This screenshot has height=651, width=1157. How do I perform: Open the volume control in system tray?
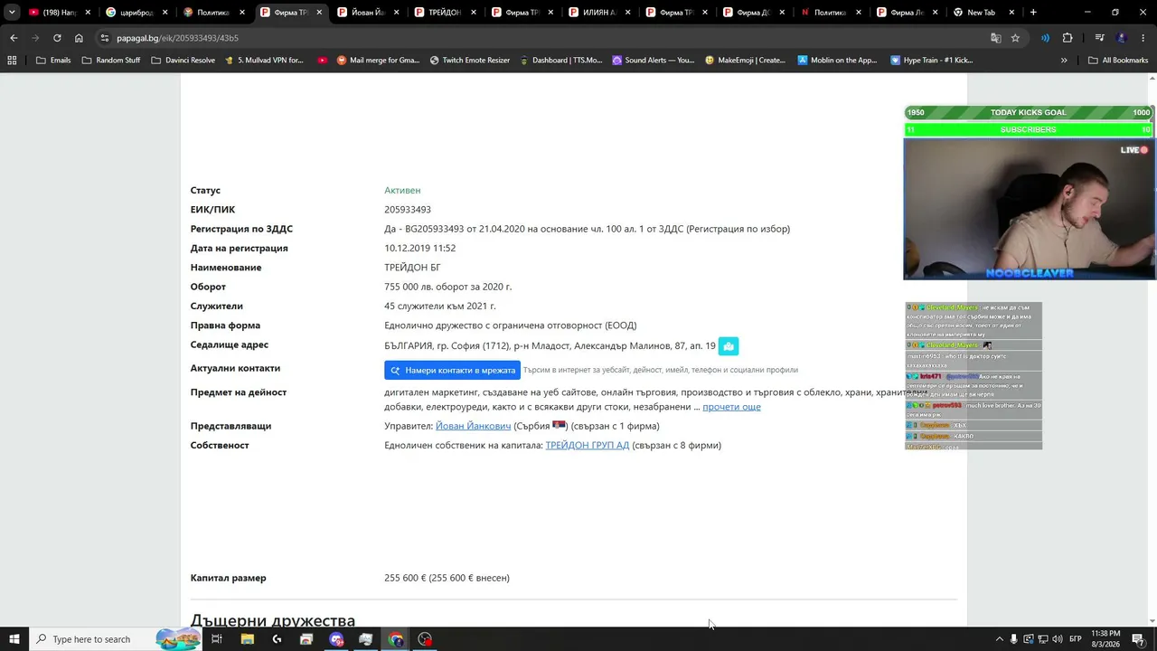point(1057,639)
